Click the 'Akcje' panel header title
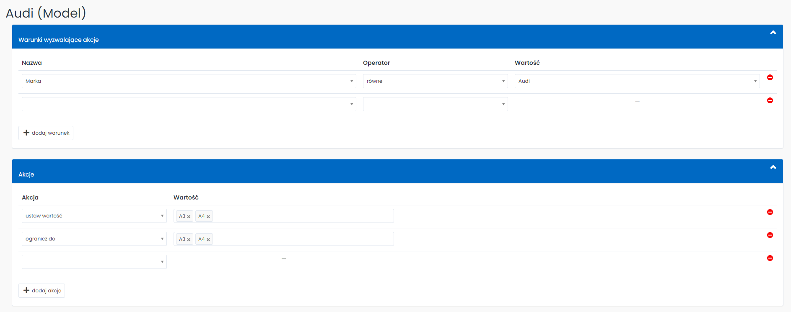791x312 pixels. coord(26,174)
